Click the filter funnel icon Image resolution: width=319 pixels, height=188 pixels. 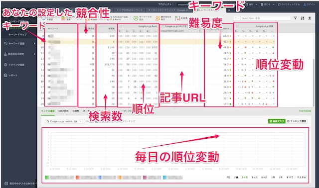[x=295, y=18]
